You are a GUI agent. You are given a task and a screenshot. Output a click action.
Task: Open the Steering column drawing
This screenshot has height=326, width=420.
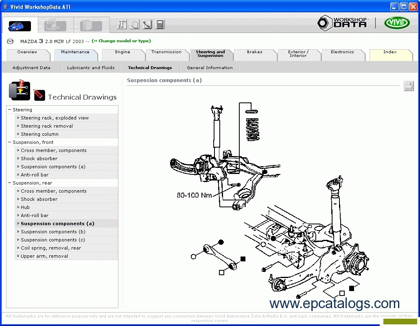pos(66,134)
